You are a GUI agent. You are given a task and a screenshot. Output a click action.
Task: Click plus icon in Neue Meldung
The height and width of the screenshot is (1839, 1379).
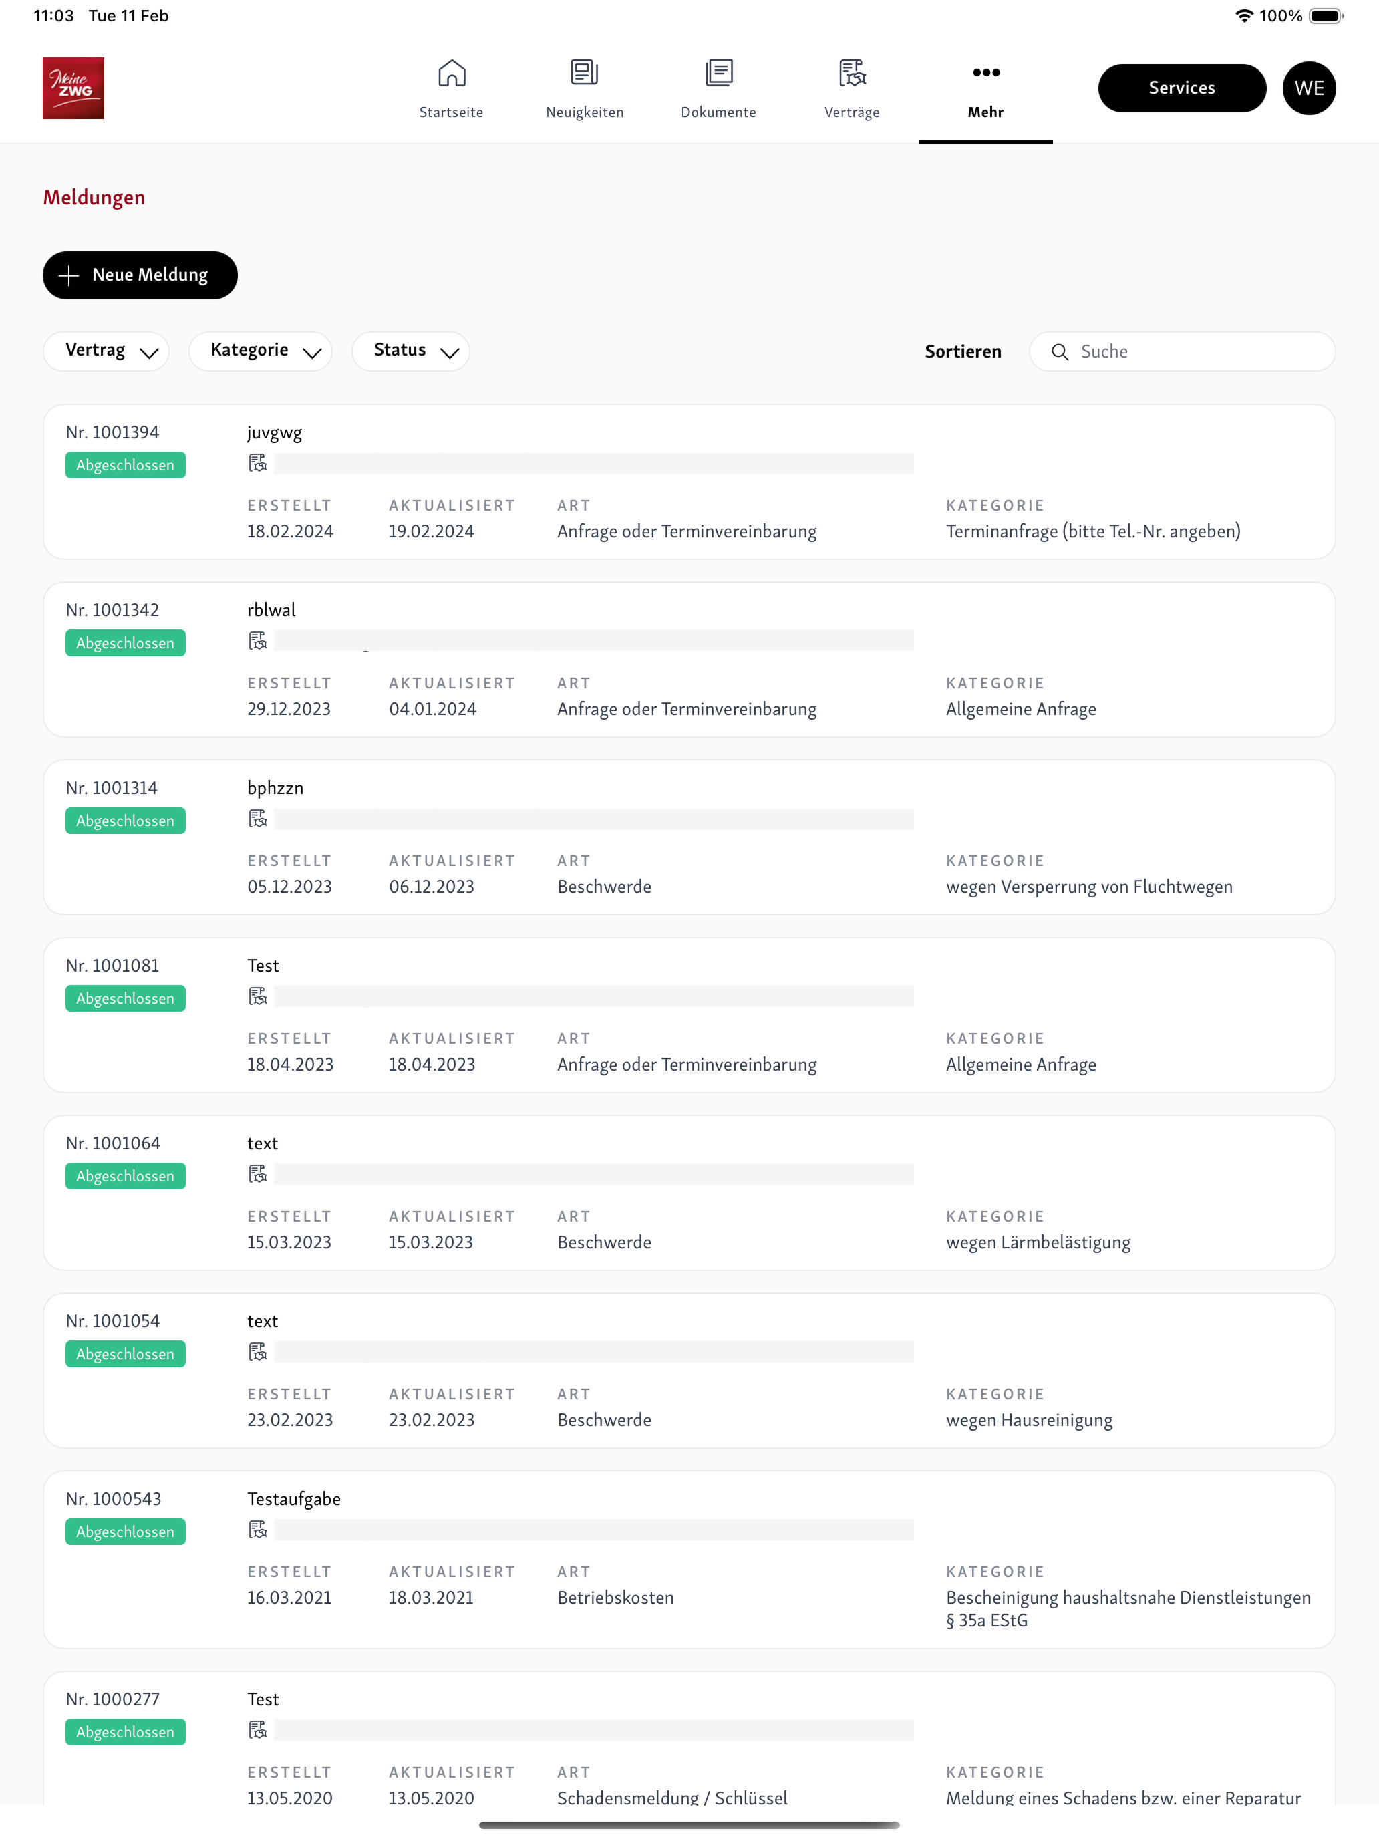[x=69, y=276]
